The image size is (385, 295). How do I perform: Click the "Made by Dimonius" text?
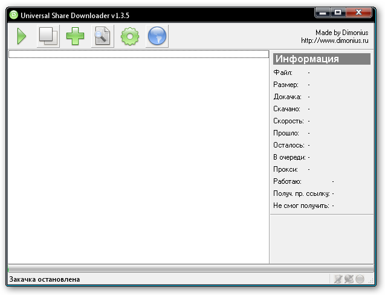341,33
